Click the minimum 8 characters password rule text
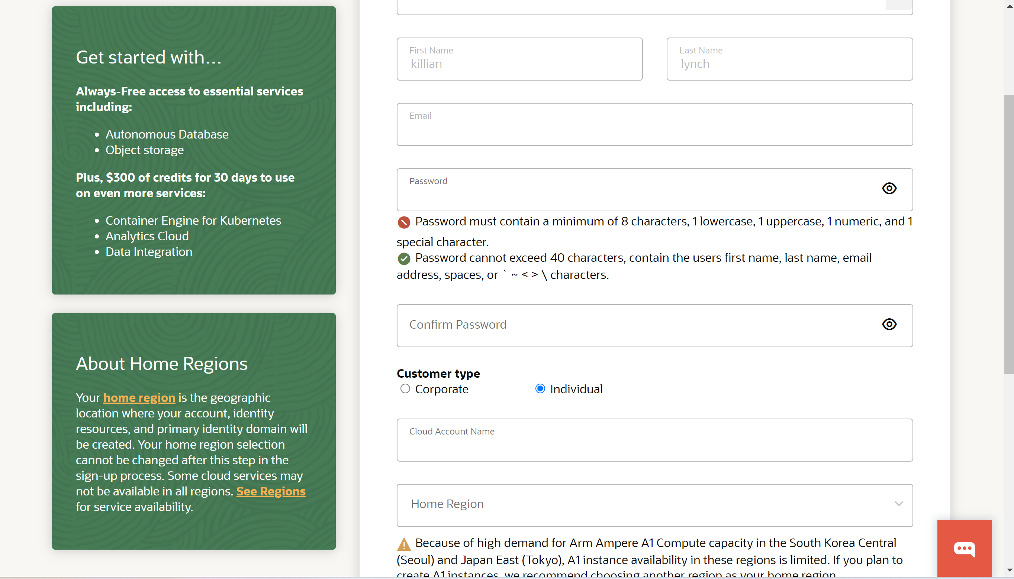Screen dimensions: 1014x579 [654, 231]
